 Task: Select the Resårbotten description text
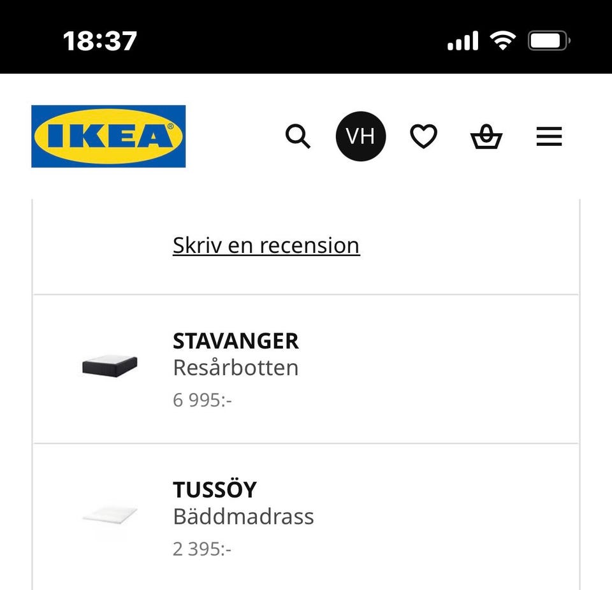[235, 368]
